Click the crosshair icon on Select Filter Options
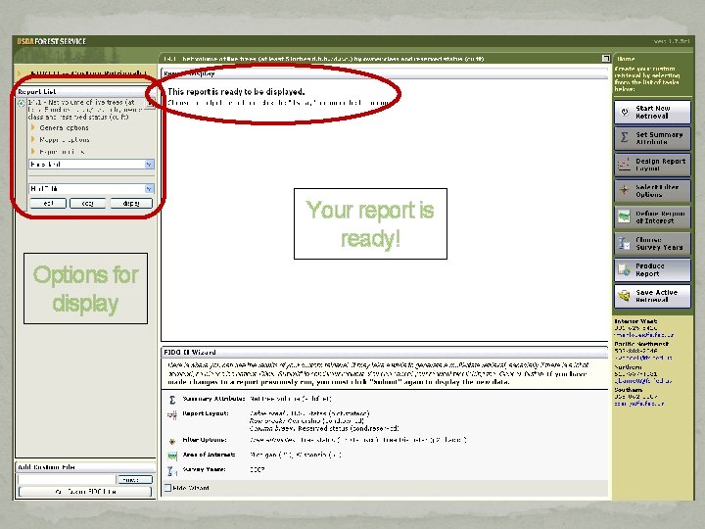 pyautogui.click(x=624, y=190)
